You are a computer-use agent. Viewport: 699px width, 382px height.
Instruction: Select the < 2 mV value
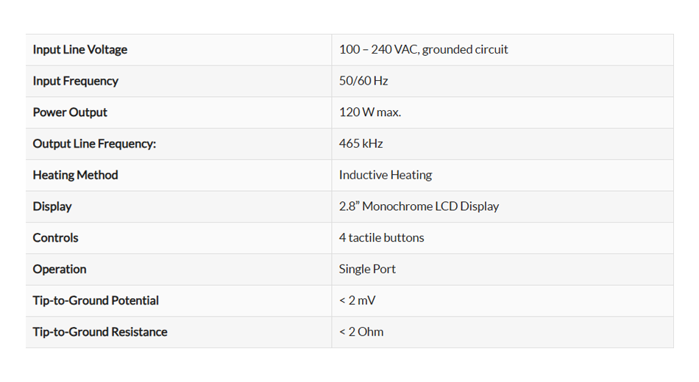coord(357,300)
